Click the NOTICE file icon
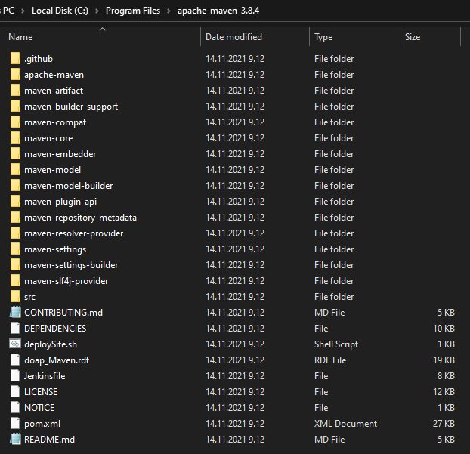Image resolution: width=470 pixels, height=454 pixels. point(15,408)
